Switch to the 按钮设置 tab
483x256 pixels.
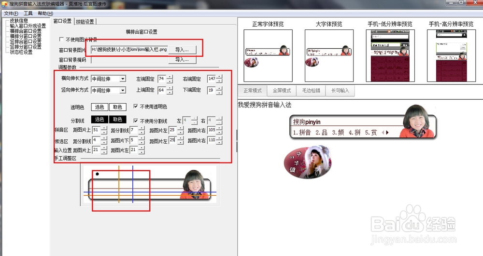point(85,22)
